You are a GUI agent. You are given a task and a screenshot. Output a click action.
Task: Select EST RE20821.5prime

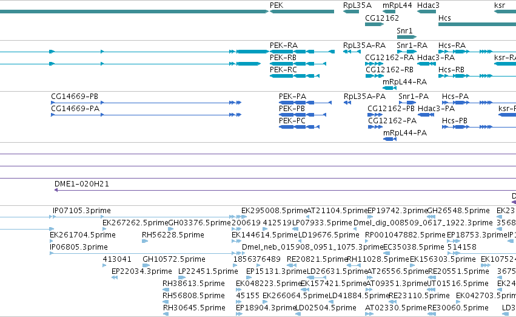(x=318, y=259)
